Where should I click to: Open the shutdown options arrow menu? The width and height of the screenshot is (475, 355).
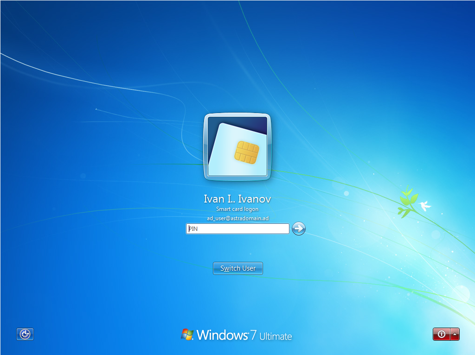(x=455, y=334)
